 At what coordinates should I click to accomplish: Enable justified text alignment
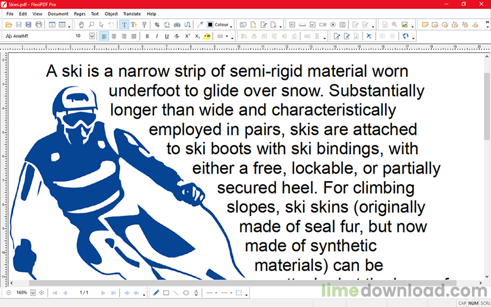pyautogui.click(x=134, y=36)
